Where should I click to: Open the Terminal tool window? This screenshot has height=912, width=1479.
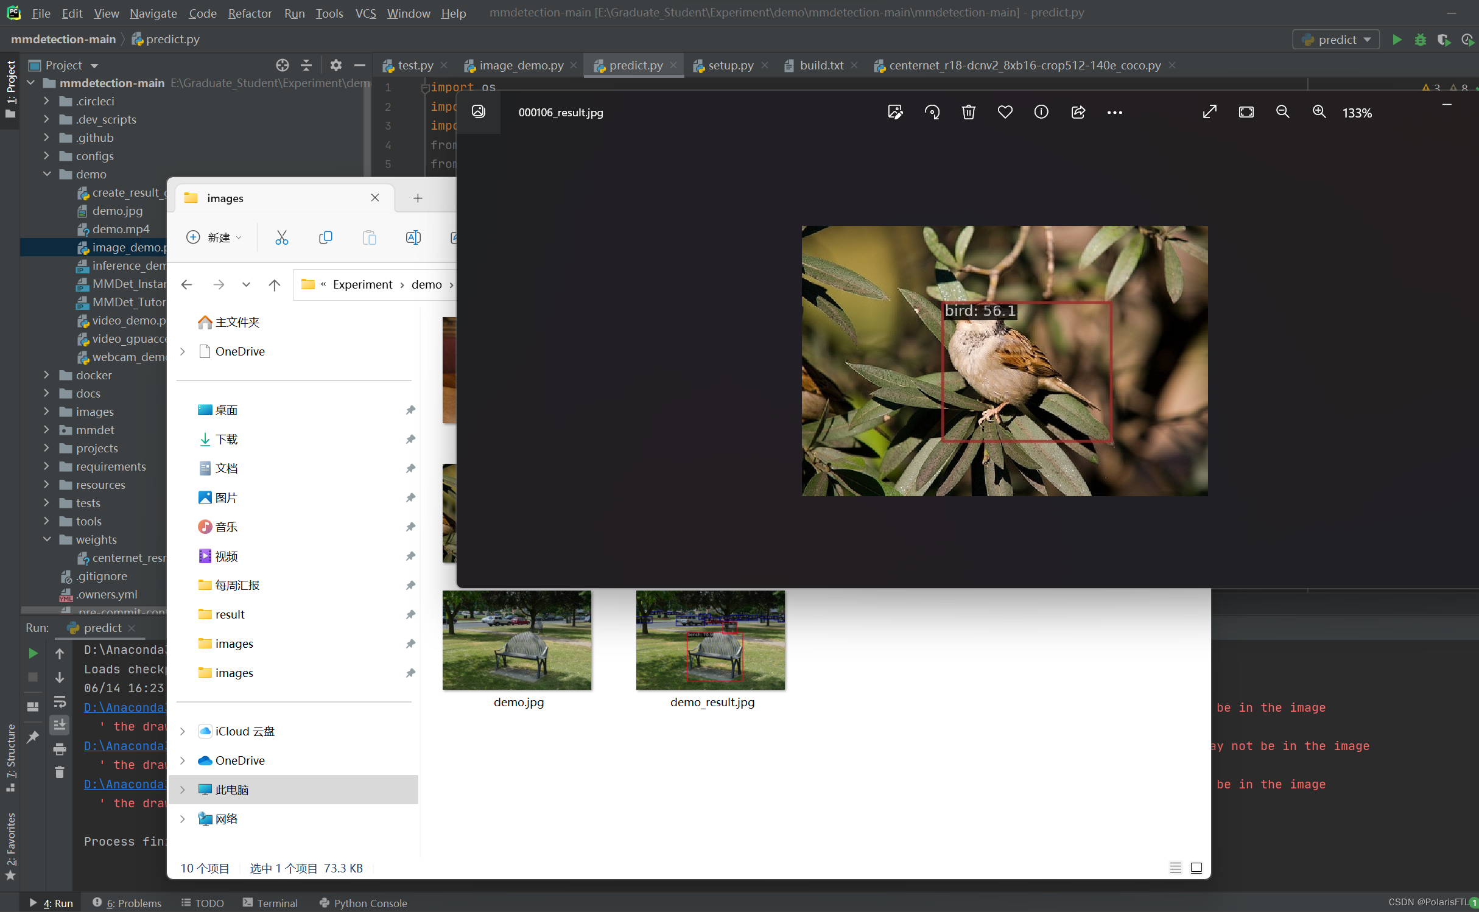tap(270, 903)
